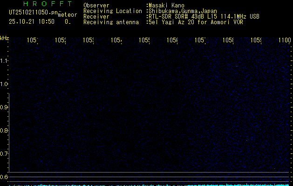Select the RTL-SDR SDR# 114.1MHz receiver text

coord(204,17)
